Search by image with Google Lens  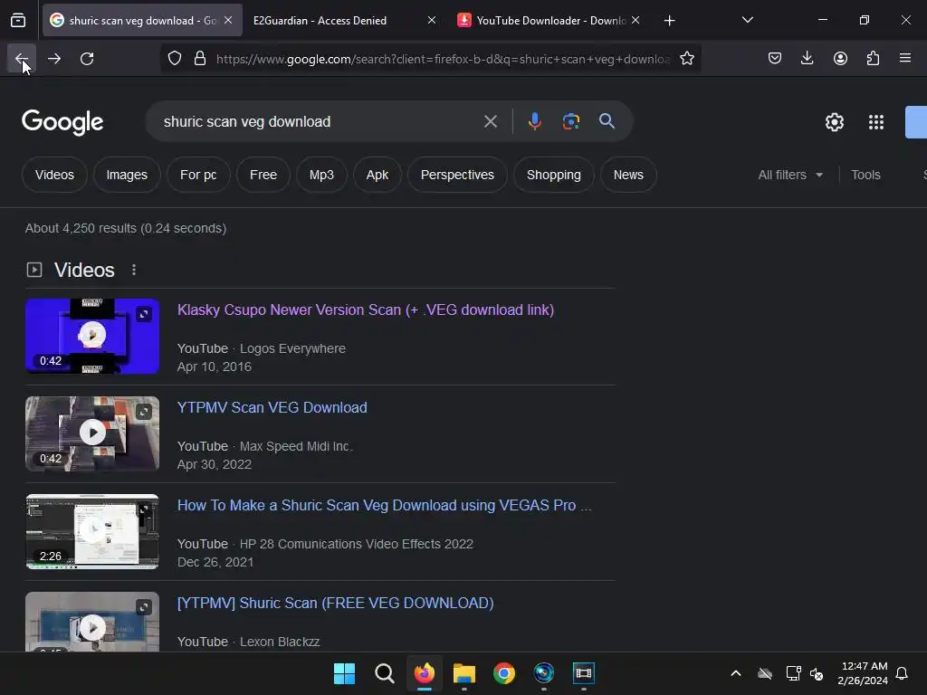[570, 122]
